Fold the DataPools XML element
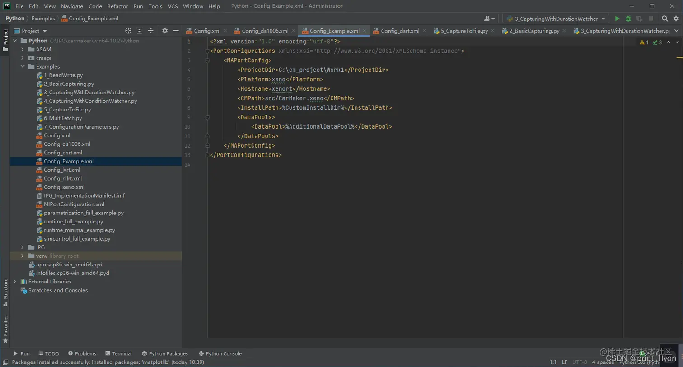683x367 pixels. pos(207,117)
